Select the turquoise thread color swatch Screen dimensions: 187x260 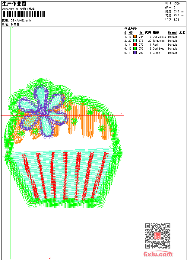click(135, 41)
